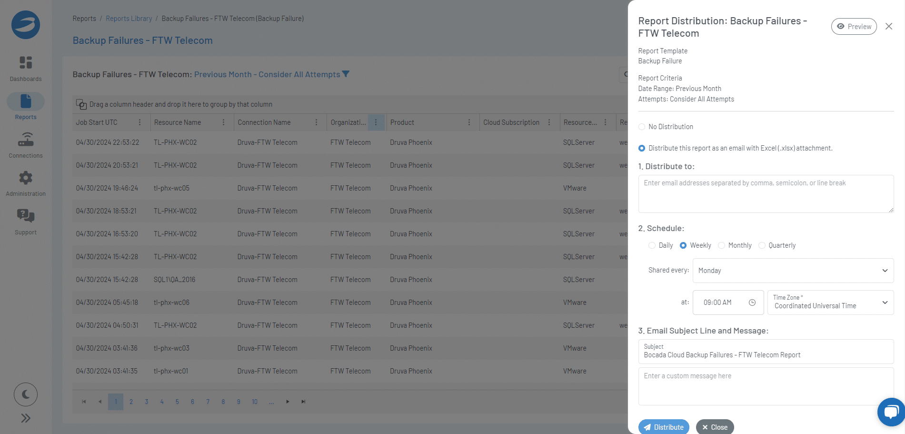The height and width of the screenshot is (434, 905).
Task: Open the Reports sidebar section
Action: click(x=26, y=107)
